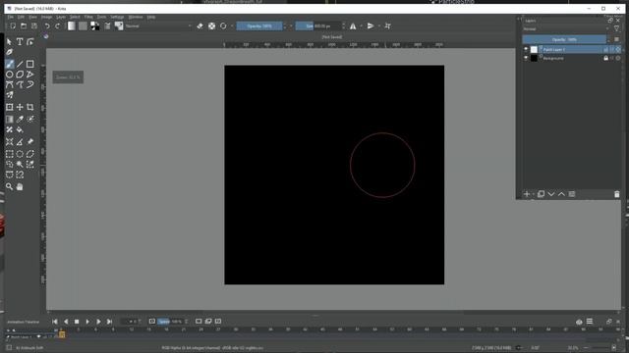
Task: Select the Freehand Path tool
Action: coord(20,85)
